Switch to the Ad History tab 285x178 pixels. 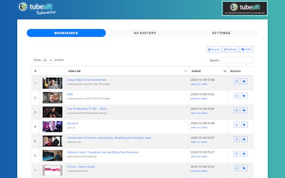pyautogui.click(x=145, y=33)
